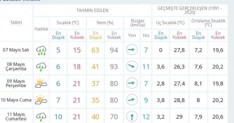Click the Sıcaklık (°C) column header
Viewport: 234px width, 123px height.
(68, 23)
